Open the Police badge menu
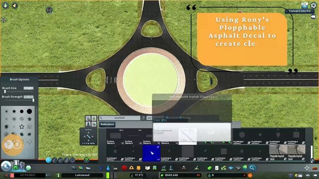 pos(139,168)
